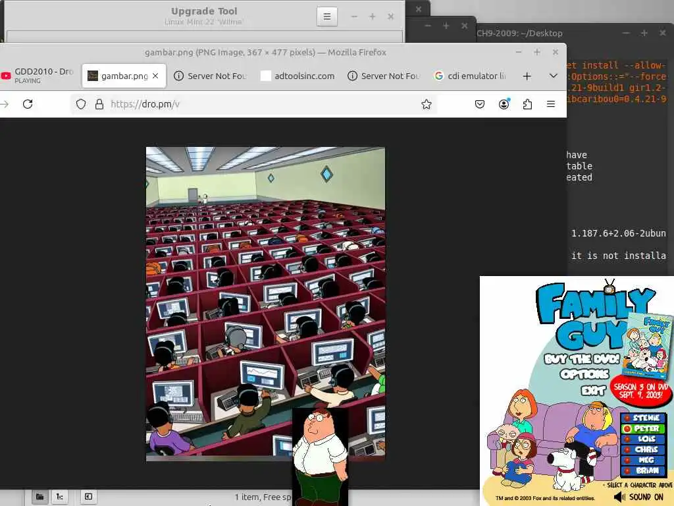Select the BRIAN character option
Screen dimensions: 674x506
[644, 470]
